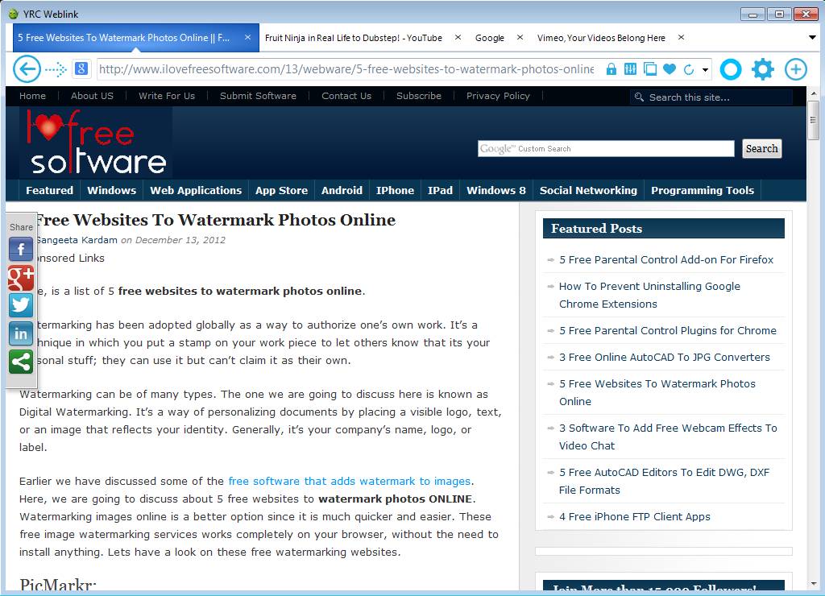Open the Windows 8 category
The width and height of the screenshot is (825, 596).
click(496, 190)
